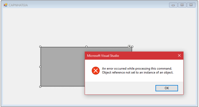The image size is (199, 107).
Task: Maximize the CAPNHATGIA form window
Action: pos(182,5)
